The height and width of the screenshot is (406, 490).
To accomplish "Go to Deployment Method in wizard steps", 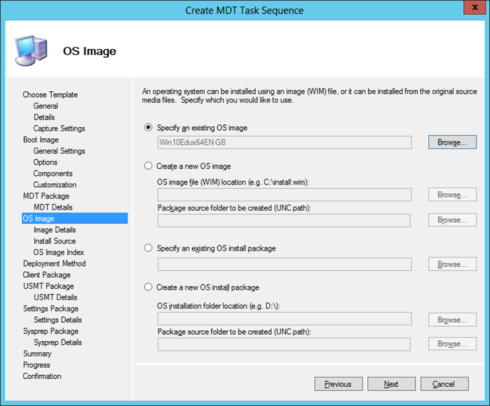I will click(54, 264).
